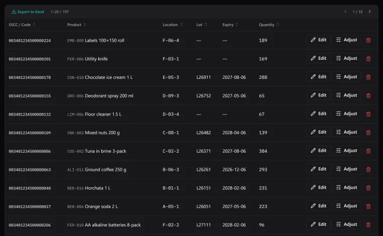This screenshot has width=383, height=236.
Task: Go to the next page of results
Action: (x=369, y=12)
